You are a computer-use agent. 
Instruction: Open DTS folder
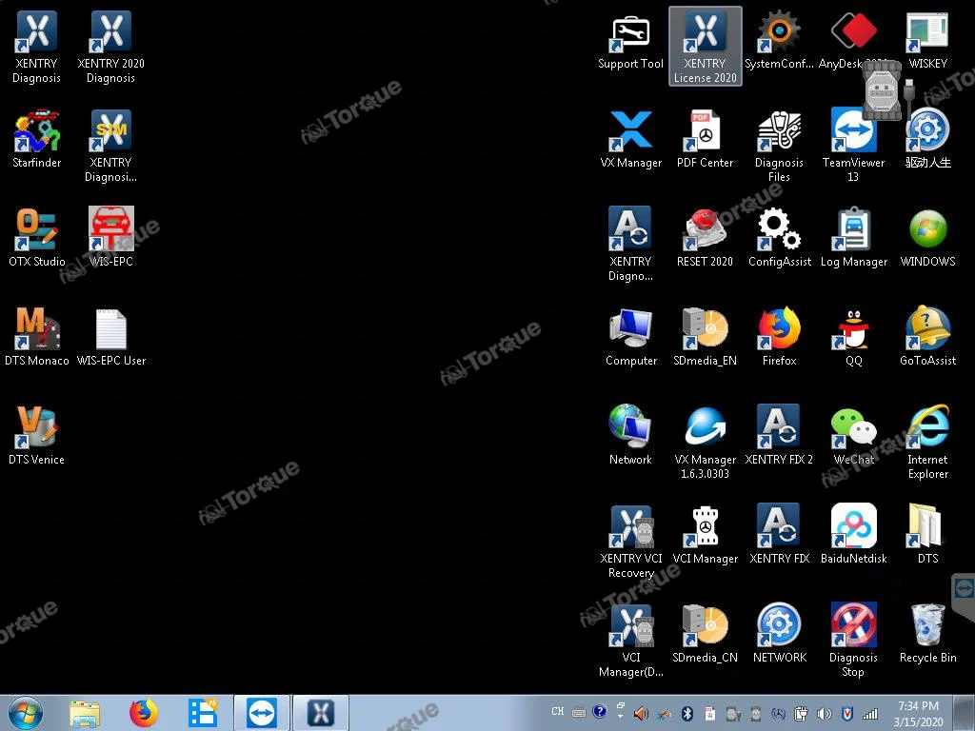[927, 534]
